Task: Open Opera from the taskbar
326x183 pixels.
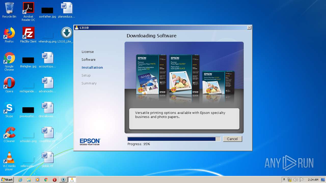Action: point(55,180)
